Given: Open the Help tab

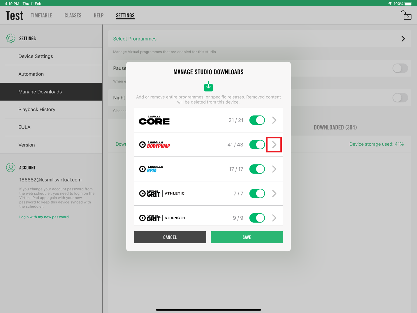Looking at the screenshot, I should pyautogui.click(x=98, y=15).
